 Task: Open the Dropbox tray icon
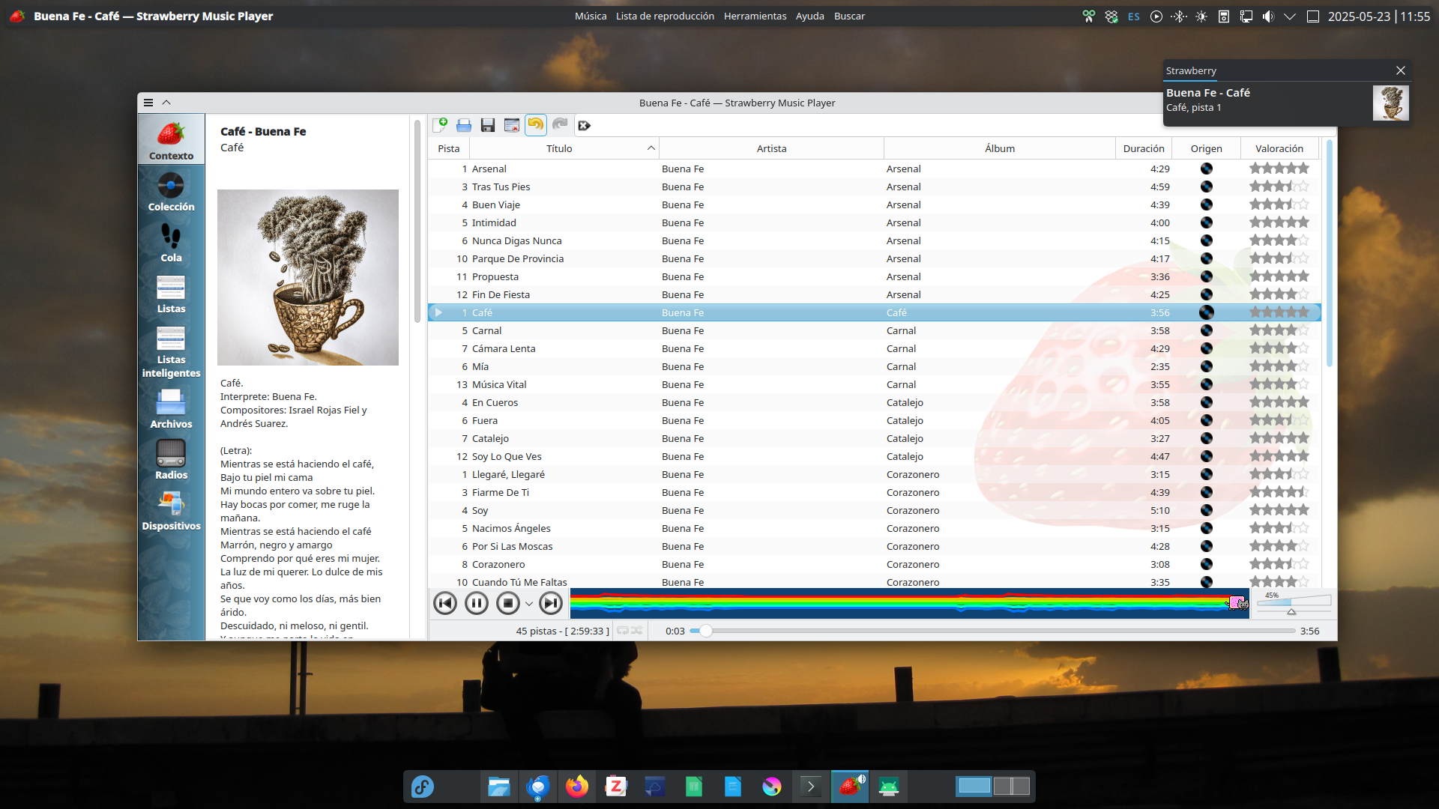(1111, 16)
